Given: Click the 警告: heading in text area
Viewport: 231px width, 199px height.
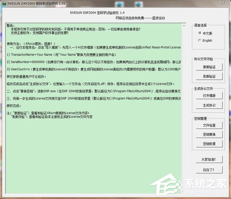Looking at the screenshot, I should [x=11, y=25].
